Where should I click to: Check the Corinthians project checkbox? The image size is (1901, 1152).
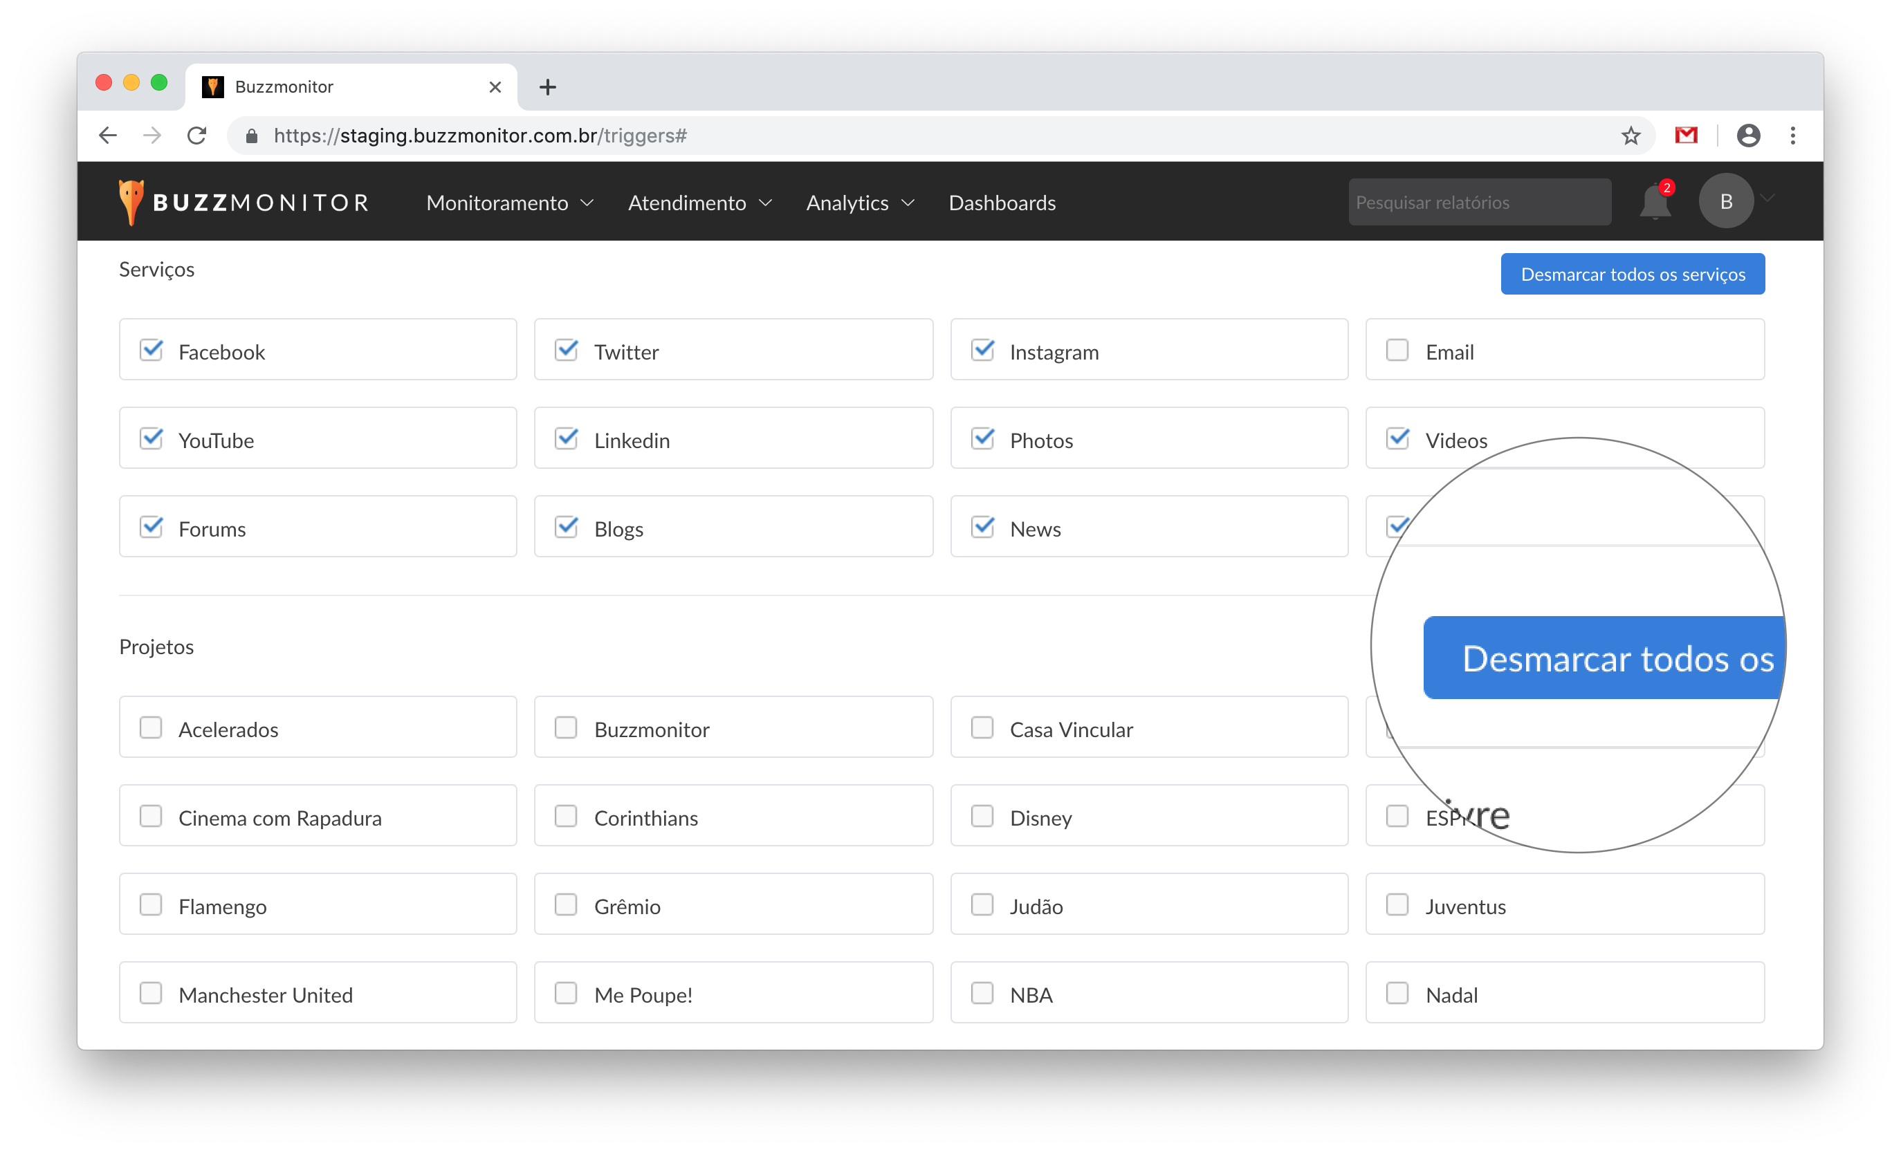(565, 816)
